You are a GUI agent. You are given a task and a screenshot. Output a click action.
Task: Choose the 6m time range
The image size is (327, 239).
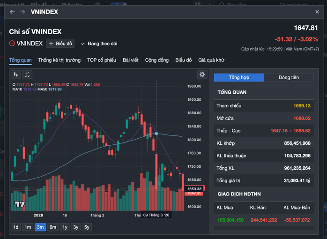[x=52, y=227]
